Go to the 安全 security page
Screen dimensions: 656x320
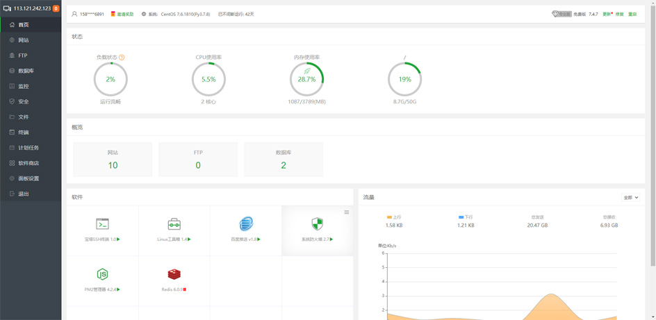31,101
